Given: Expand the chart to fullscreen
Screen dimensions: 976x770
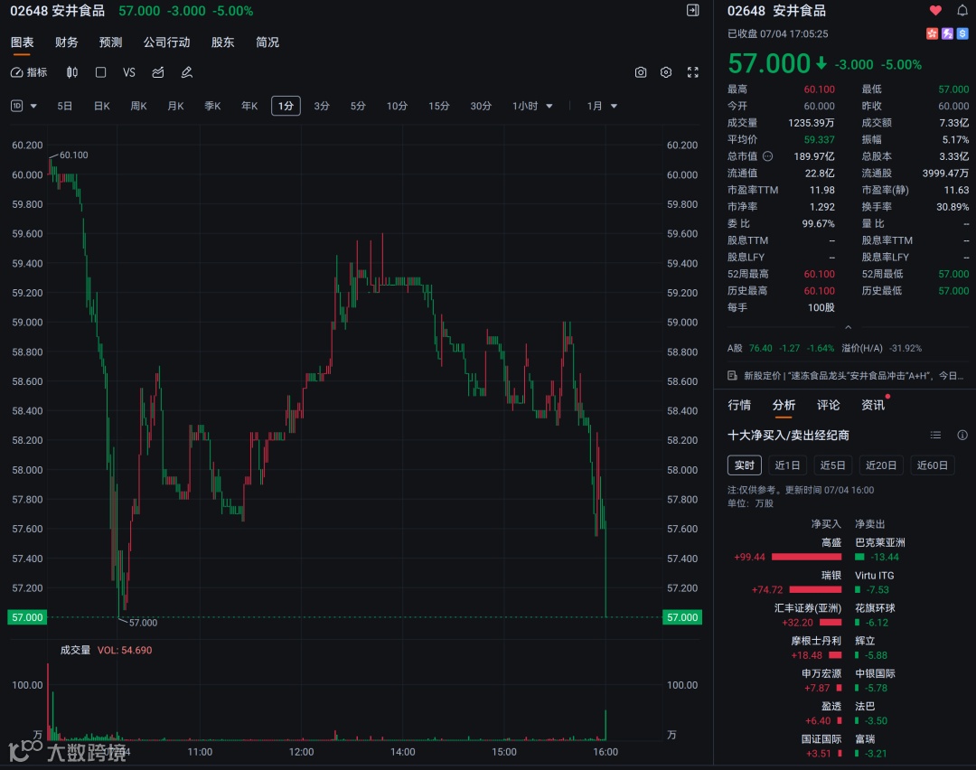Looking at the screenshot, I should pyautogui.click(x=693, y=72).
